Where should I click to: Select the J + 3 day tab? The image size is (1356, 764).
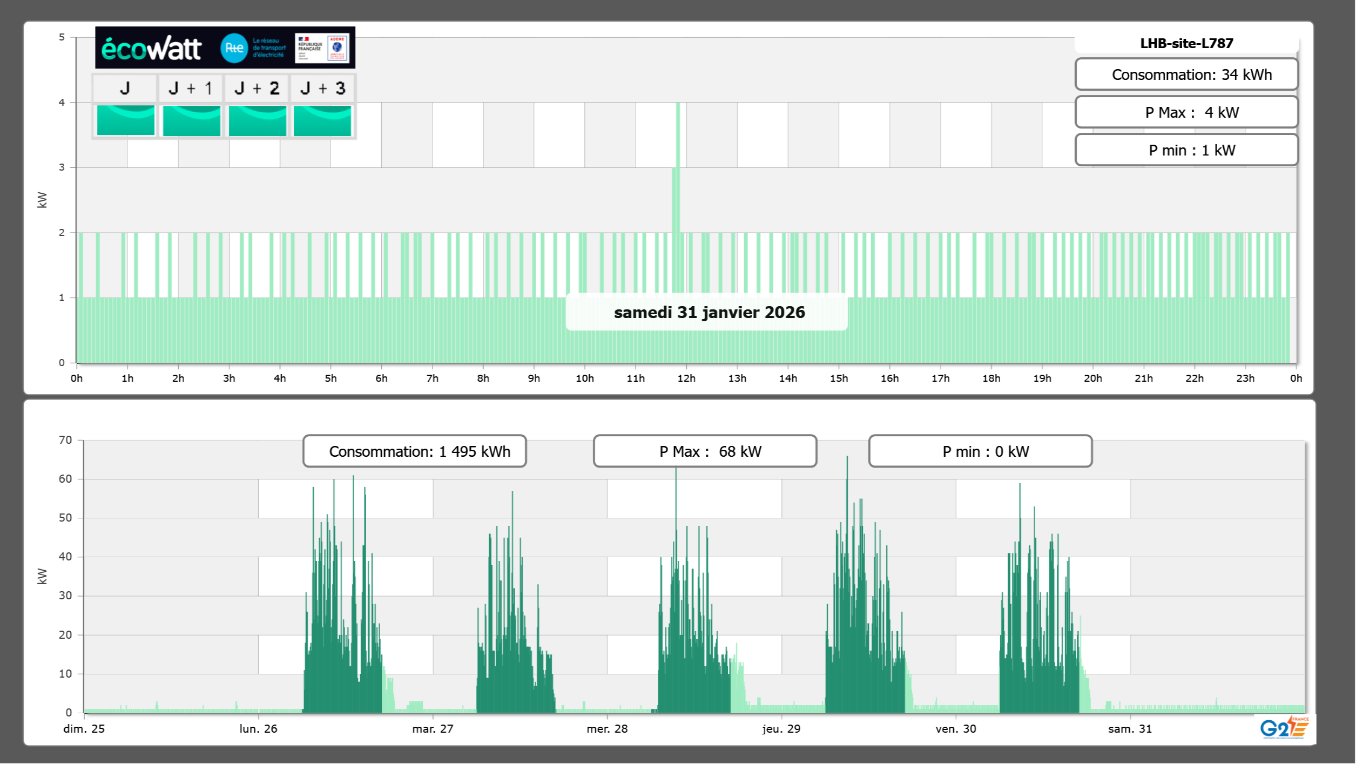[x=323, y=88]
